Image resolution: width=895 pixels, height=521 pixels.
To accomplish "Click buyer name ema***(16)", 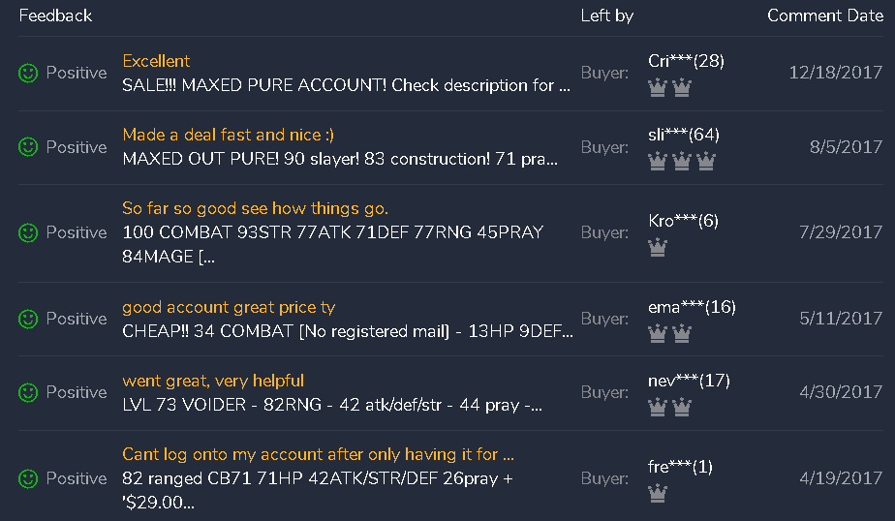I will tap(692, 307).
